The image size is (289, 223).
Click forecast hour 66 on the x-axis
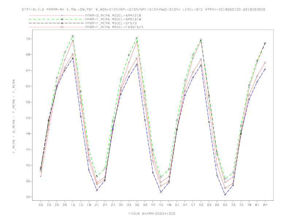pyautogui.click(x=217, y=205)
